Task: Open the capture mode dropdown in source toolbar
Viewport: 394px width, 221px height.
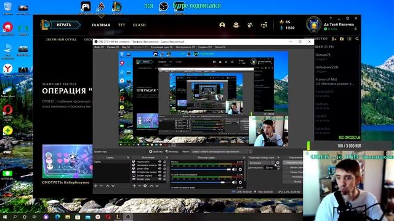Action: pyautogui.click(x=221, y=152)
